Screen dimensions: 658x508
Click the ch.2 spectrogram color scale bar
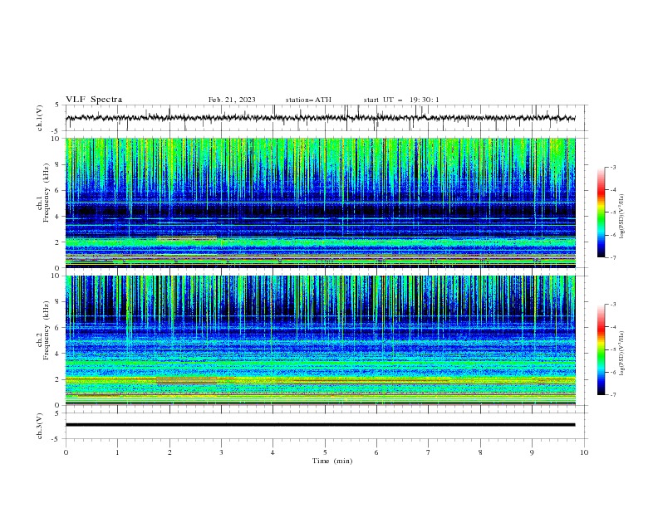601,349
